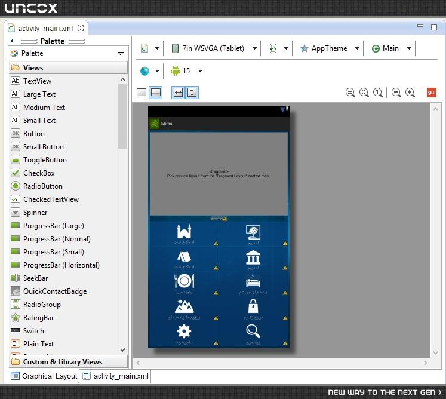Toggle fill width button
Image resolution: width=446 pixels, height=399 pixels.
178,93
